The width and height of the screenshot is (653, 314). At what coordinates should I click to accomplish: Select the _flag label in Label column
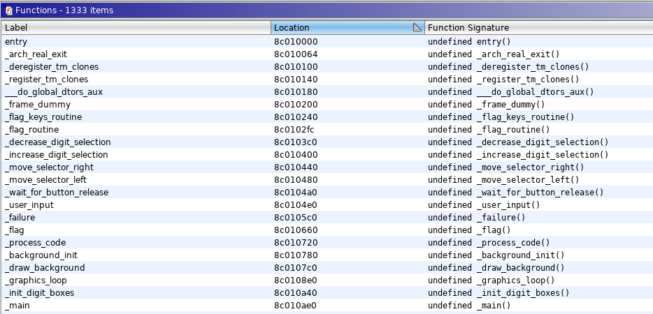click(x=15, y=230)
